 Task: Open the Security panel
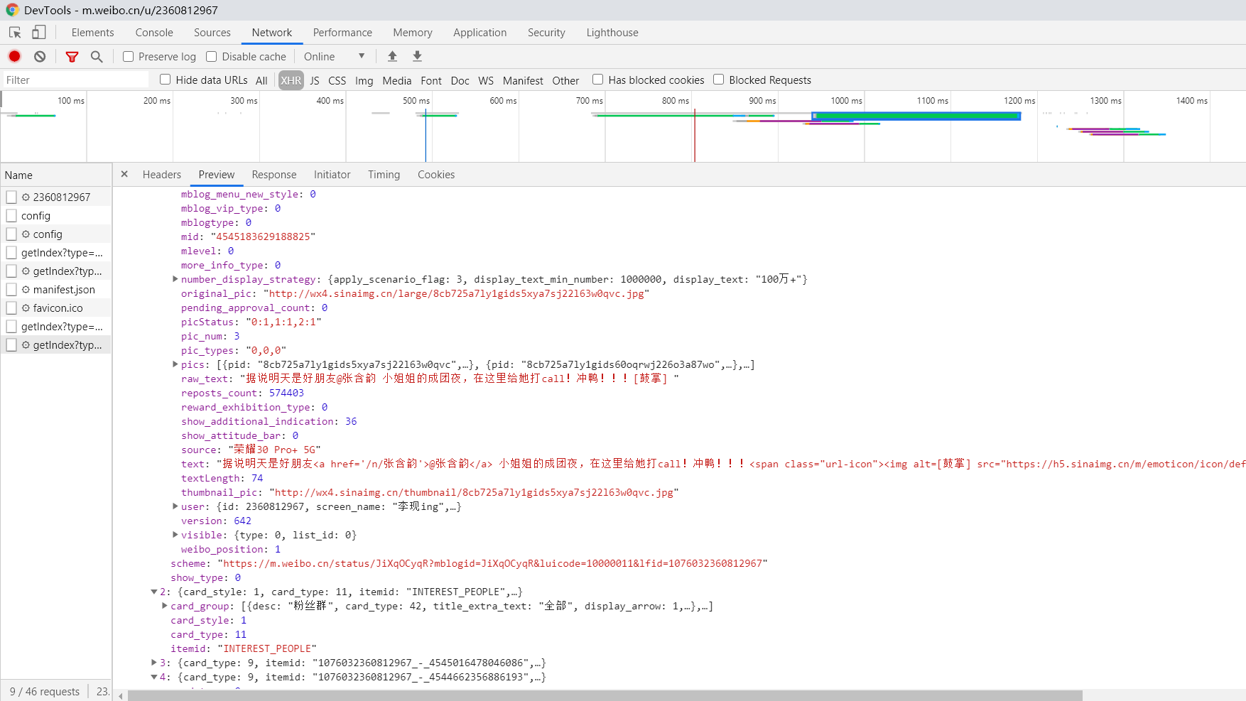click(546, 33)
